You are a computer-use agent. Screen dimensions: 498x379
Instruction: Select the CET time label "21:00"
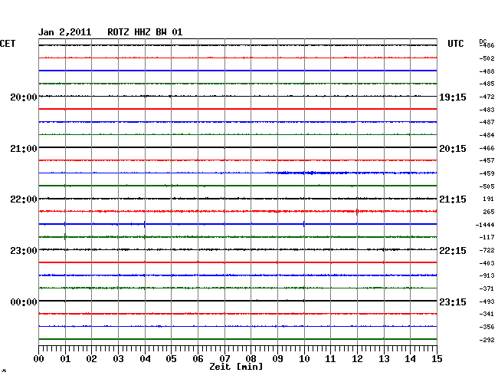click(24, 149)
